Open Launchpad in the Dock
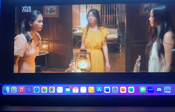Viewport: 175px width, 112px height. click(14, 90)
